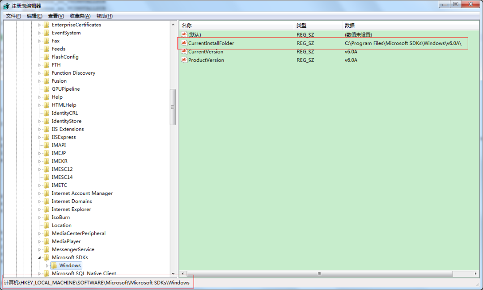Image resolution: width=483 pixels, height=290 pixels.
Task: Click the GPUPipeline folder icon
Action: click(47, 88)
